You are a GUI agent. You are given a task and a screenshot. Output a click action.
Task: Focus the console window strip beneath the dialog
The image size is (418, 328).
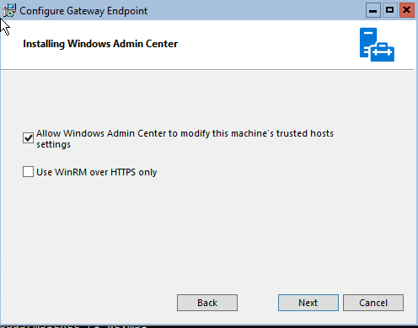[x=209, y=326]
